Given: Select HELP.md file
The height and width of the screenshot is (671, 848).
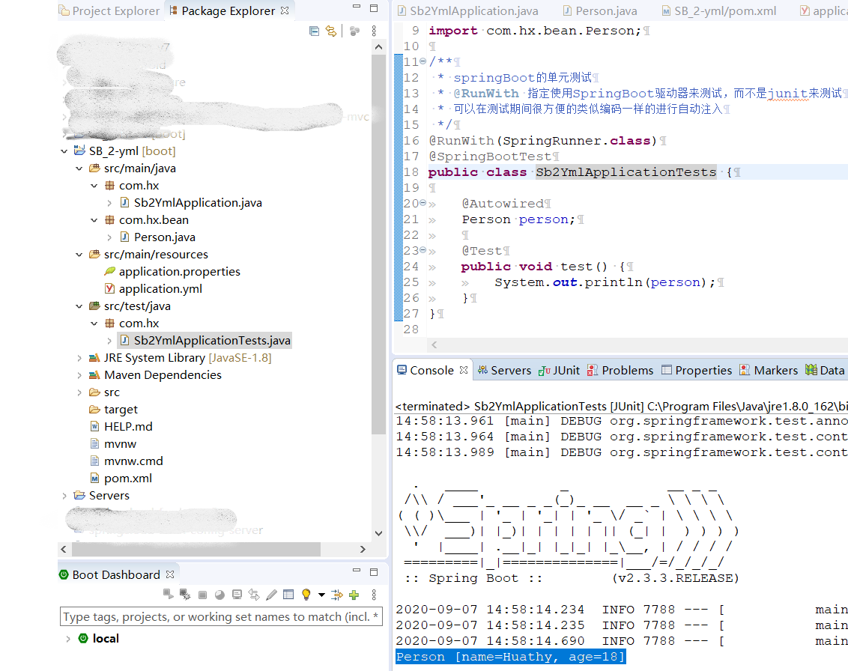Looking at the screenshot, I should click(x=121, y=427).
